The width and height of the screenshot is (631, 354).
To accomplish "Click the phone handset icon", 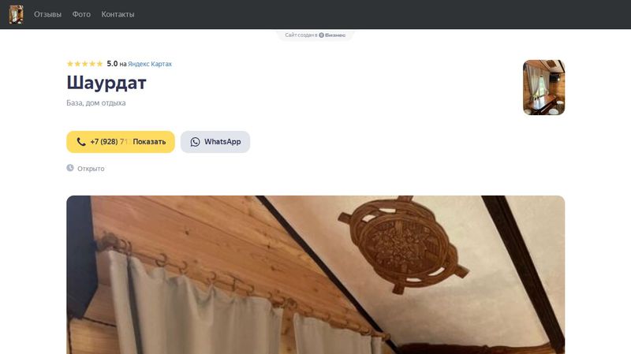I will 81,142.
